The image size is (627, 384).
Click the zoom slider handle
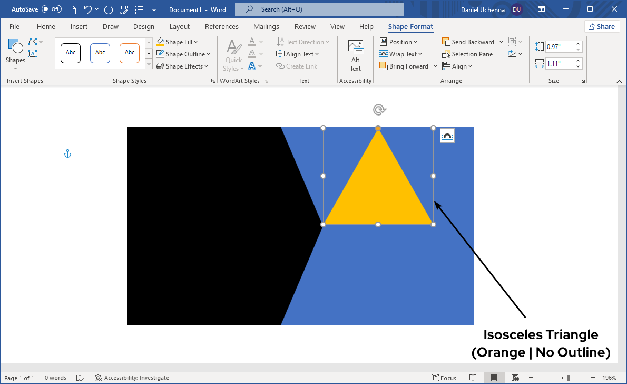point(568,378)
